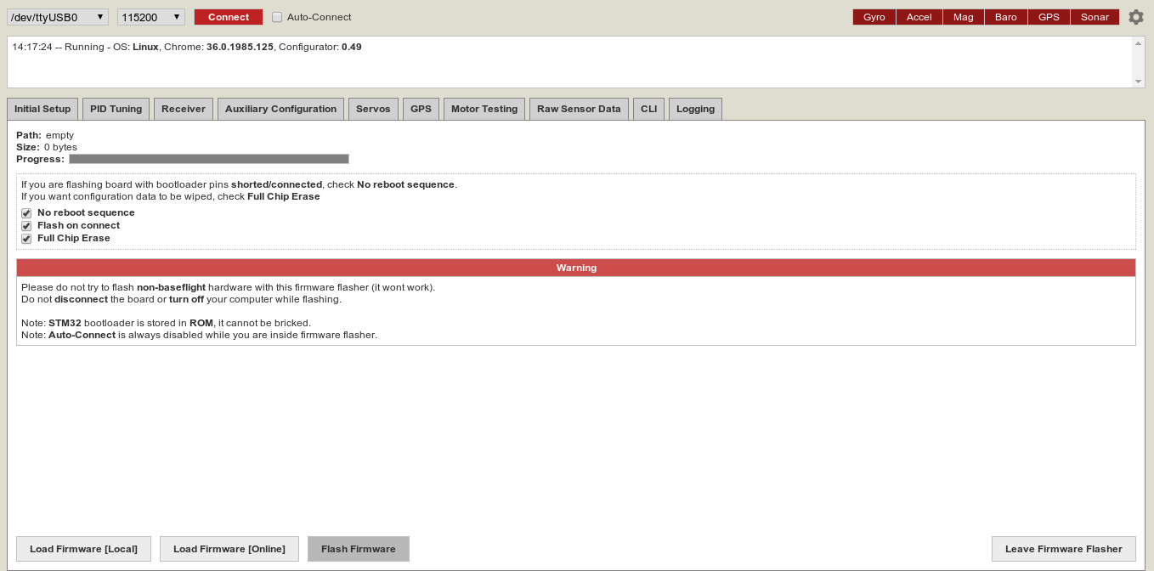Switch to the Logging tab
The image size is (1154, 571).
[696, 109]
